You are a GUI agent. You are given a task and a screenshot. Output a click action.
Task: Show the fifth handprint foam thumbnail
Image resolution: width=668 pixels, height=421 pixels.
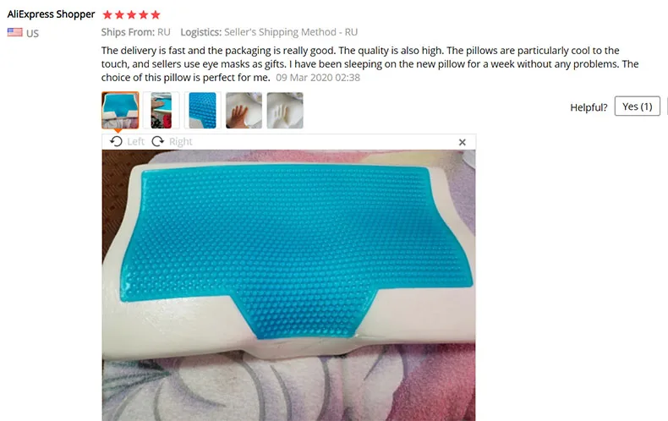[285, 111]
